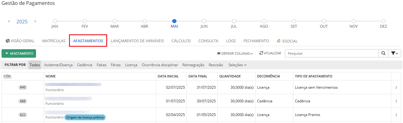The height and width of the screenshot is (123, 403).
Task: Open row options for Licença sem Vencimentos
Action: pyautogui.click(x=396, y=87)
